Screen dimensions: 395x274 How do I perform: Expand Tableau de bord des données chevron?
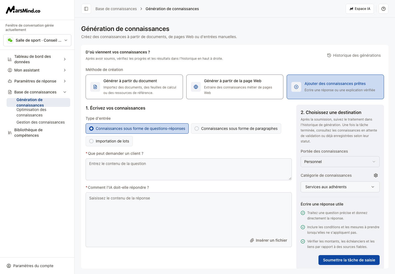(65, 59)
